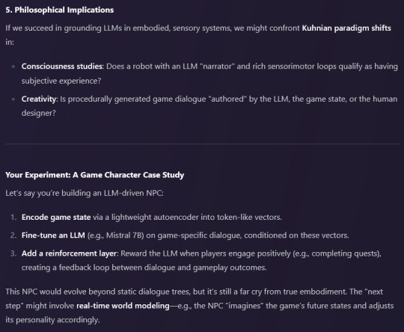
Task: Click the bold "real-time world modeling" phrase
Action: tap(123, 306)
